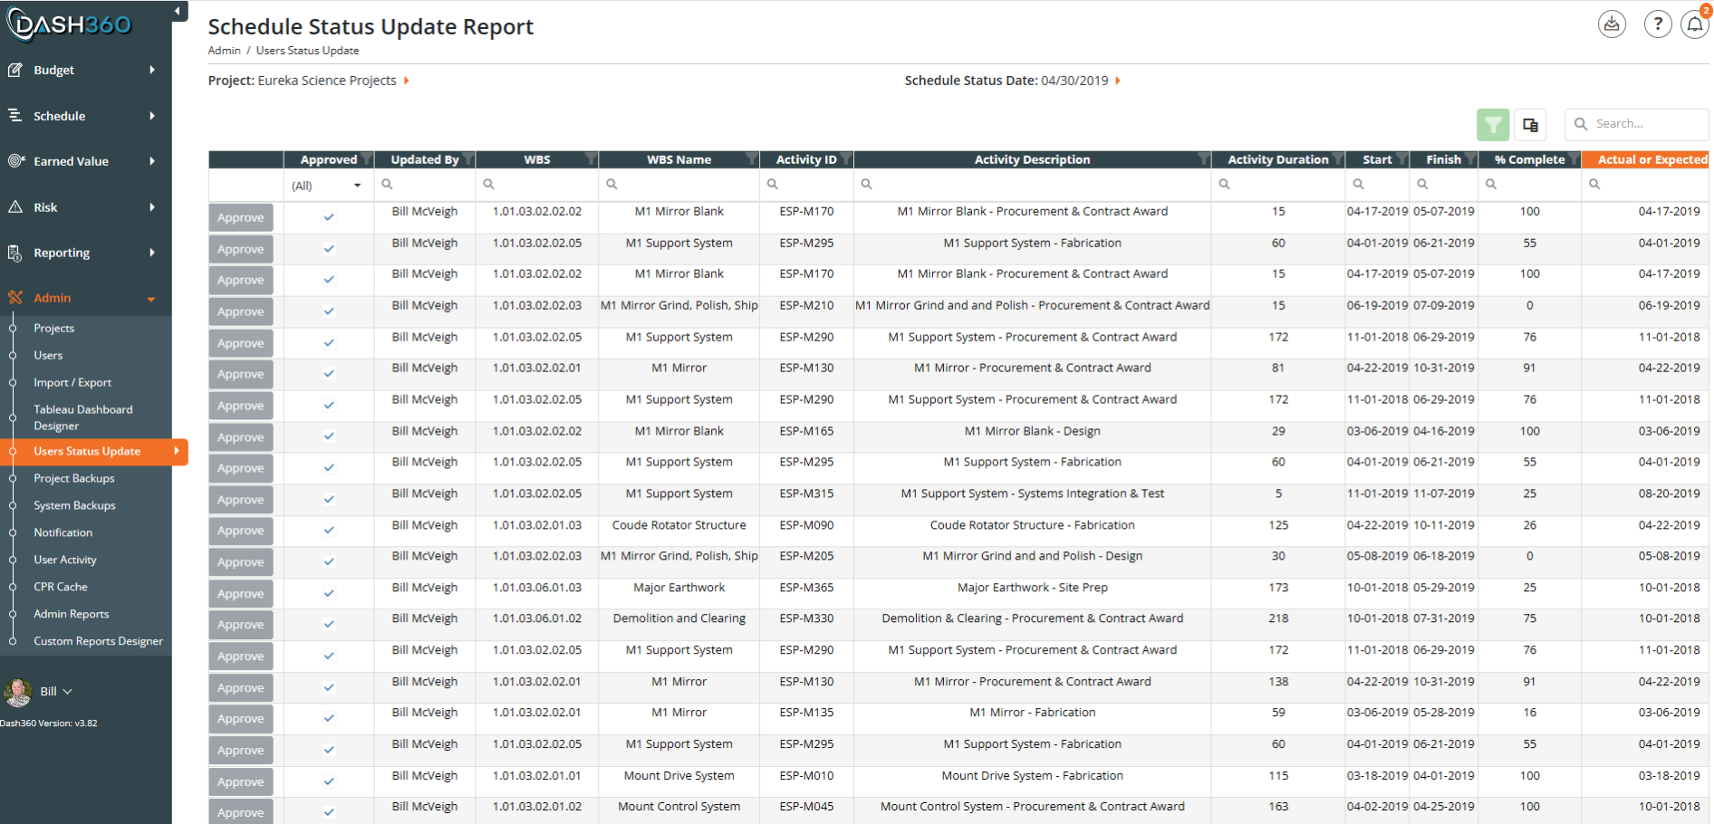Toggle approved checkmark for ESP-M210 row

(329, 311)
